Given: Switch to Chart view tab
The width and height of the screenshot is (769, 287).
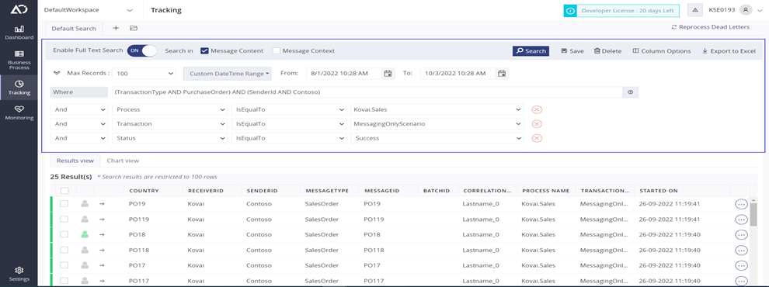Looking at the screenshot, I should (123, 161).
